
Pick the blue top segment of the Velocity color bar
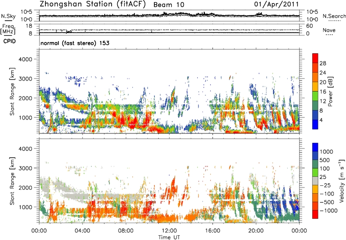pyautogui.click(x=315, y=147)
